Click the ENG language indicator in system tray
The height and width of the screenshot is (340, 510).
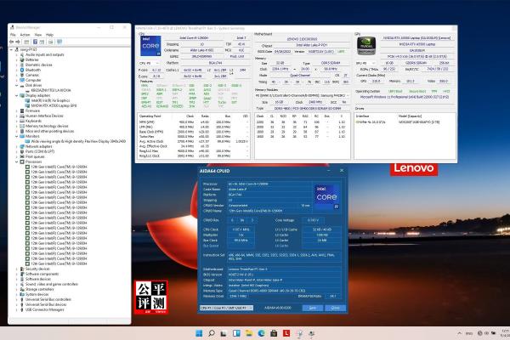click(x=469, y=333)
